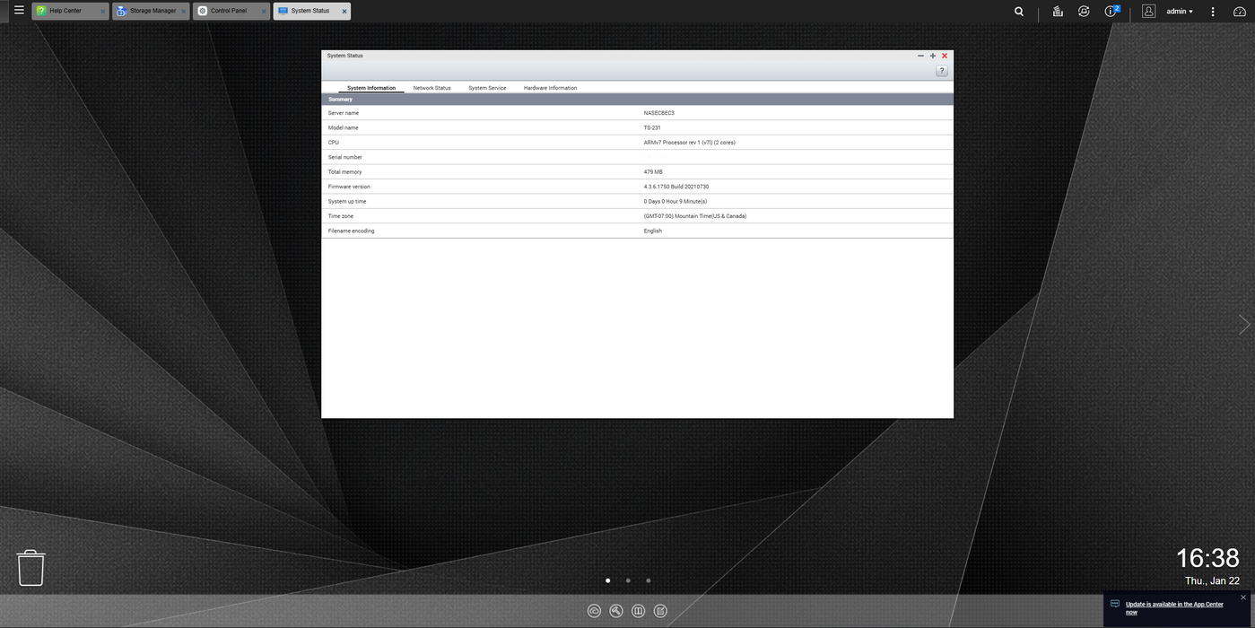Open the dashboard gauge icon
Image resolution: width=1255 pixels, height=628 pixels.
point(1241,12)
